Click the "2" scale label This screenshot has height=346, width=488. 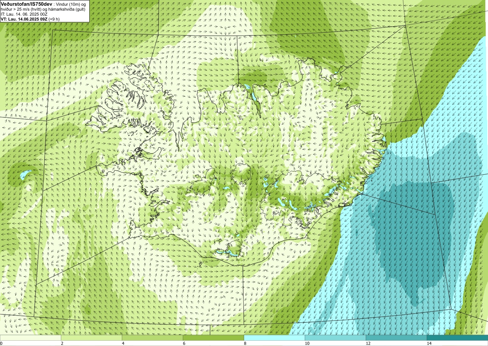[62, 343]
